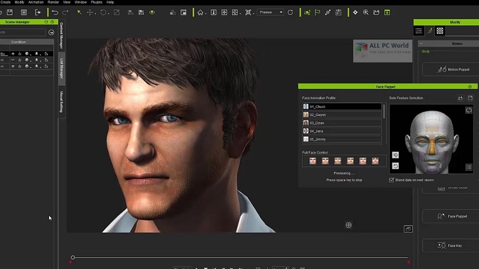This screenshot has height=269, width=479.
Task: Activate the Move object tool
Action: tap(90, 12)
